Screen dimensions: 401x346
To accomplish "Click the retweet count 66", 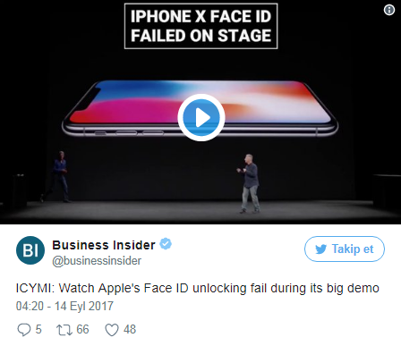I will point(82,330).
